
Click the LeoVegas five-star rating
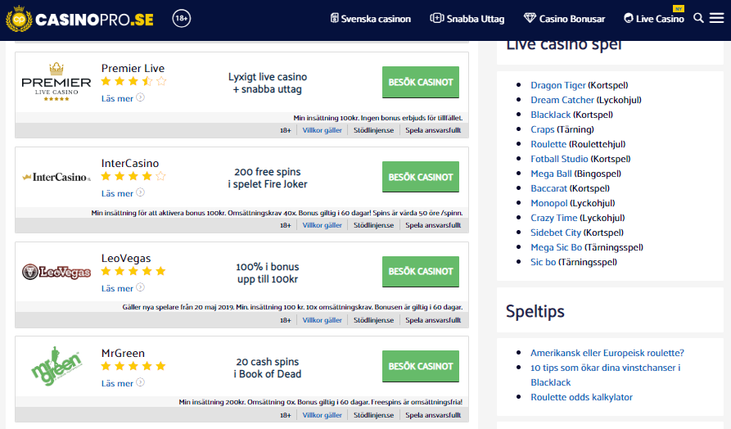[x=133, y=271]
